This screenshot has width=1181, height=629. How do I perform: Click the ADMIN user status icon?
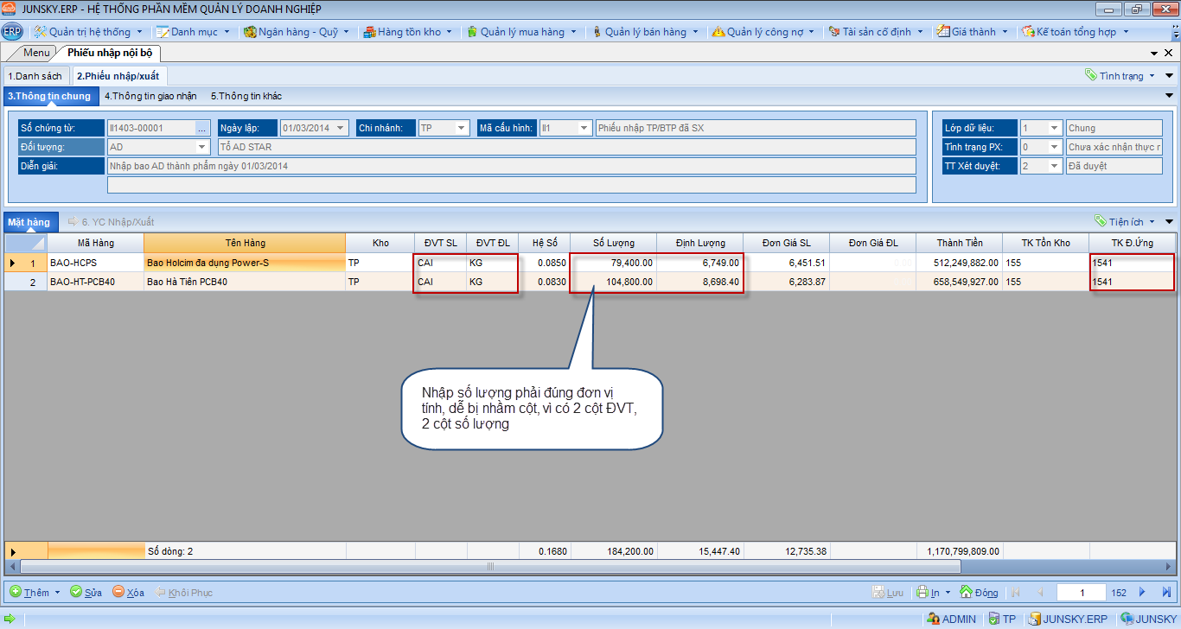[x=933, y=619]
